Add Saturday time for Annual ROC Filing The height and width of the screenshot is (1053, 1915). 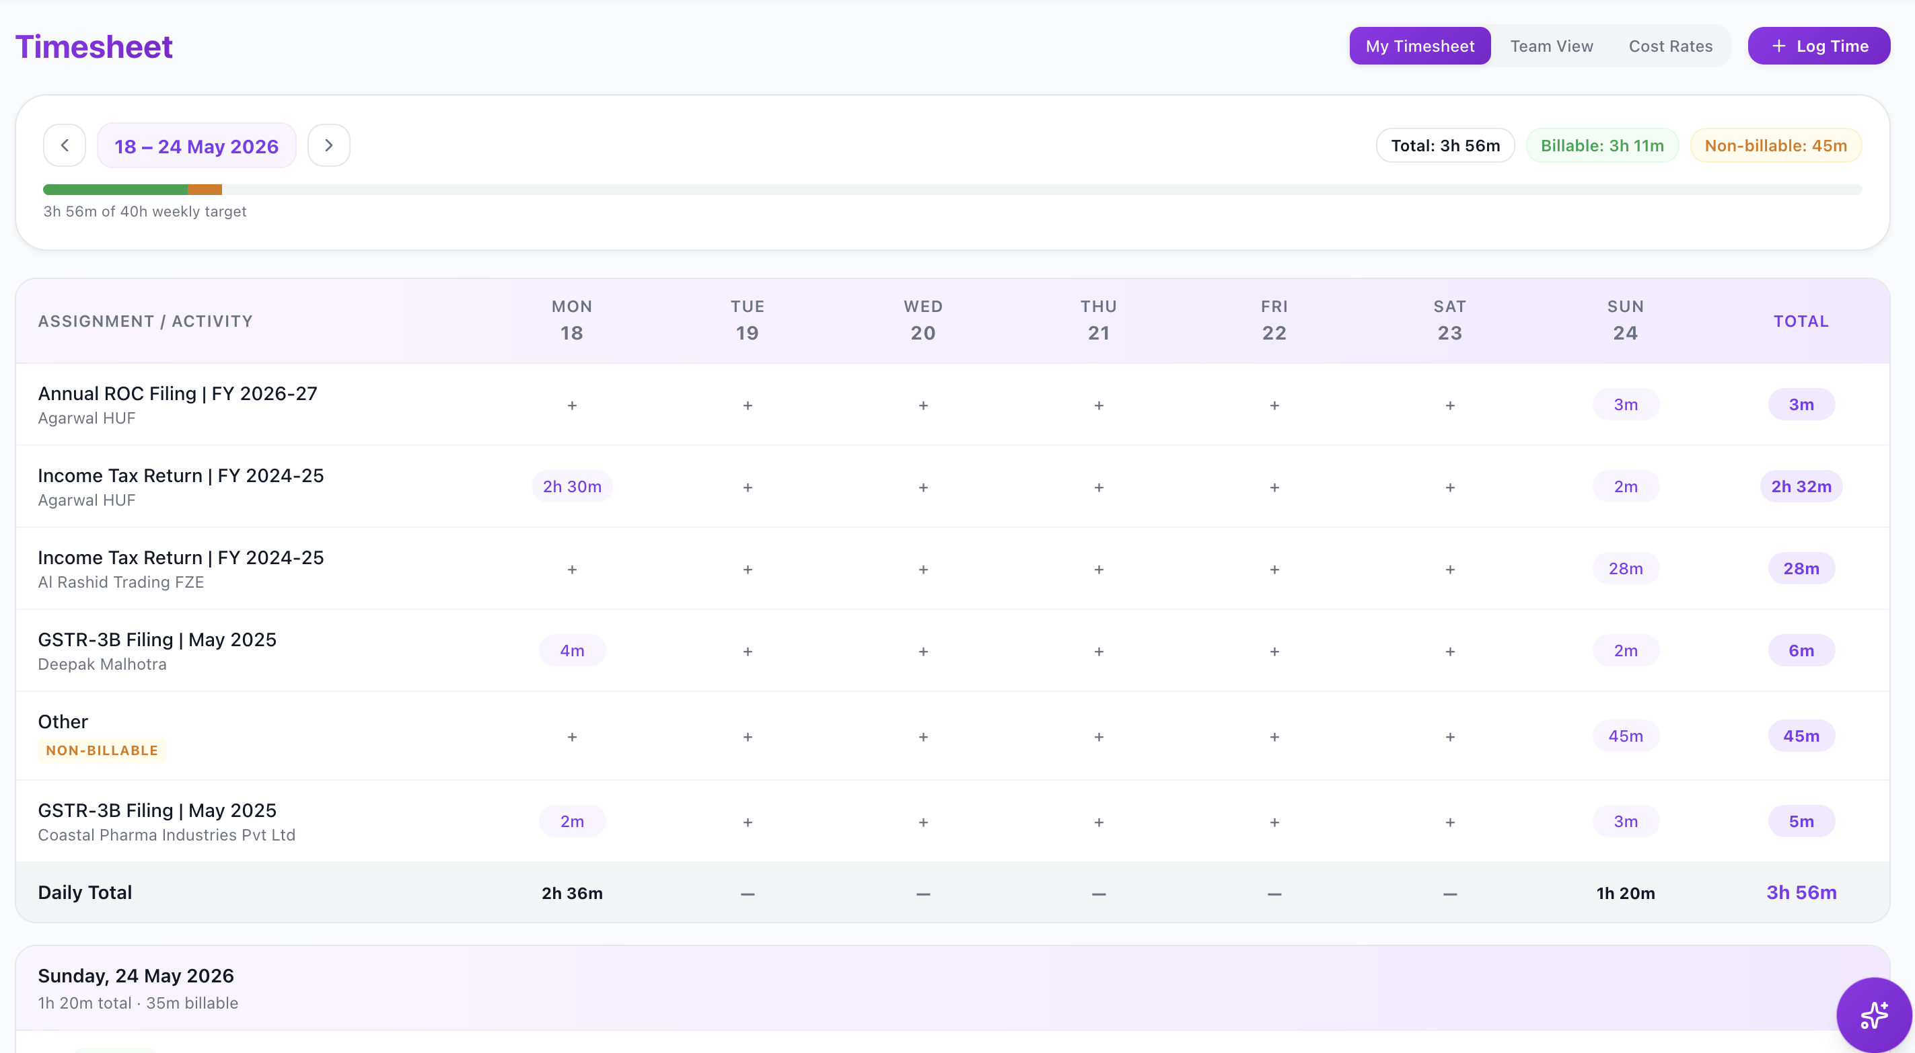[x=1449, y=405]
